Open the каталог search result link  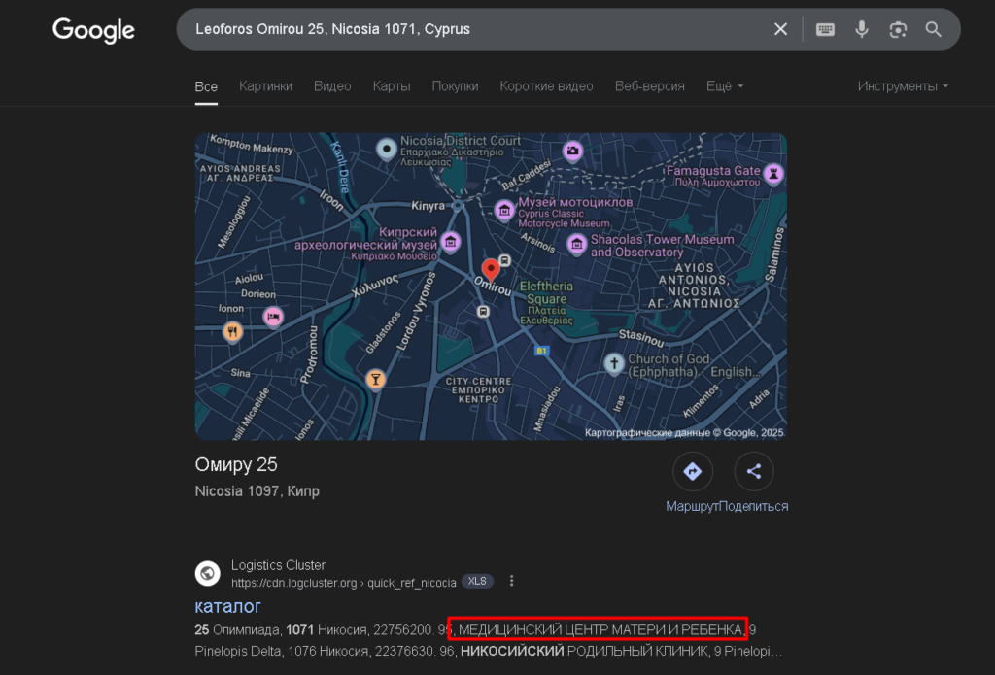click(x=227, y=606)
